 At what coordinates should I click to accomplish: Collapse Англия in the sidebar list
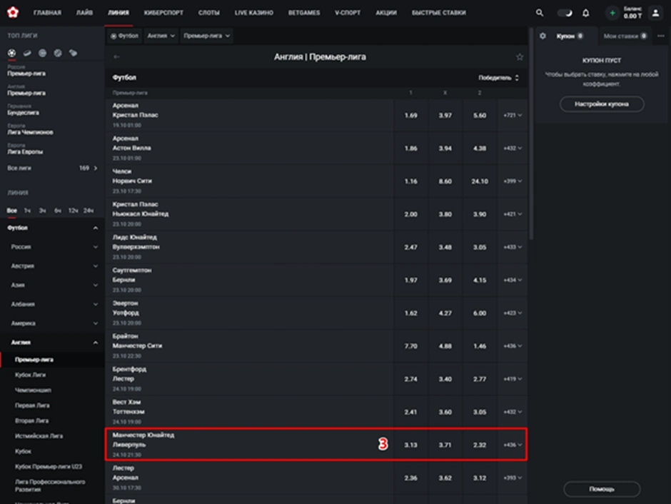[x=96, y=343]
